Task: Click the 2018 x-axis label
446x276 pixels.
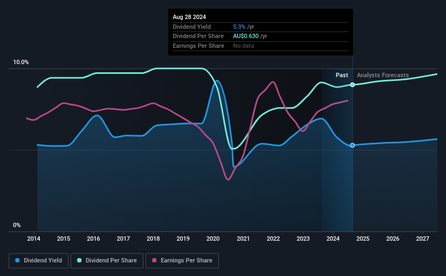Action: tap(153, 239)
